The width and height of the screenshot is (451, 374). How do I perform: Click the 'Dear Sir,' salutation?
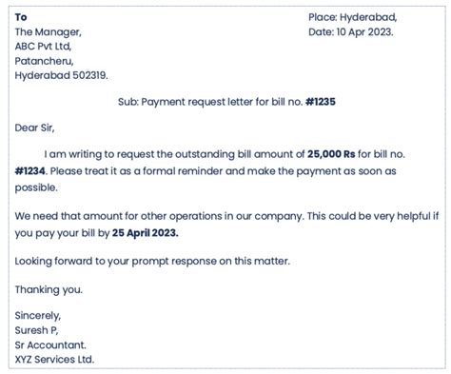(x=34, y=128)
